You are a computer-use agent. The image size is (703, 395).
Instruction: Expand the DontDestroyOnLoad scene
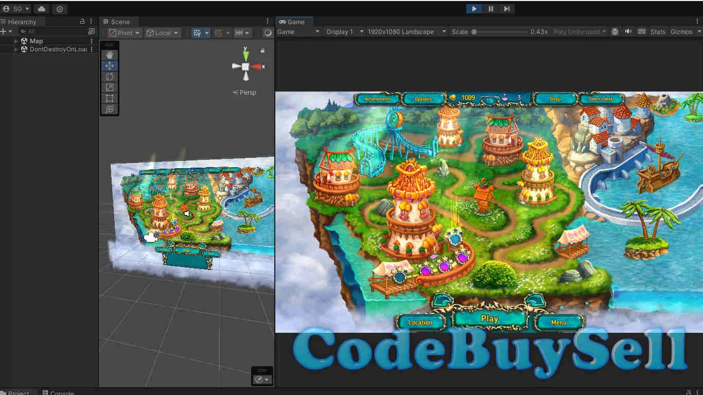click(16, 49)
